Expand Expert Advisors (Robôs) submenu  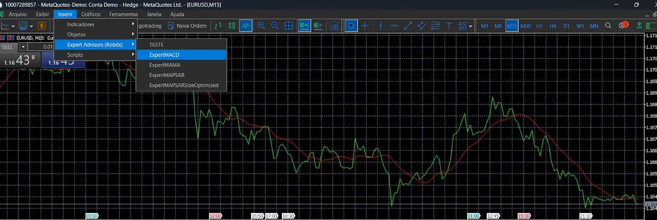(96, 45)
